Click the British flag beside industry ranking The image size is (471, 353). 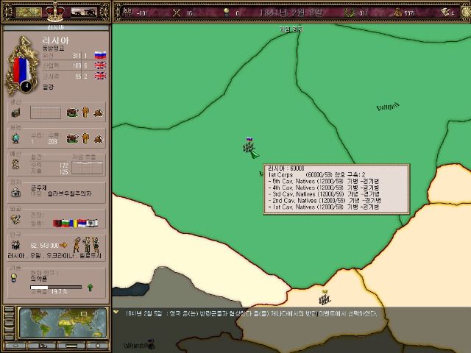point(100,65)
